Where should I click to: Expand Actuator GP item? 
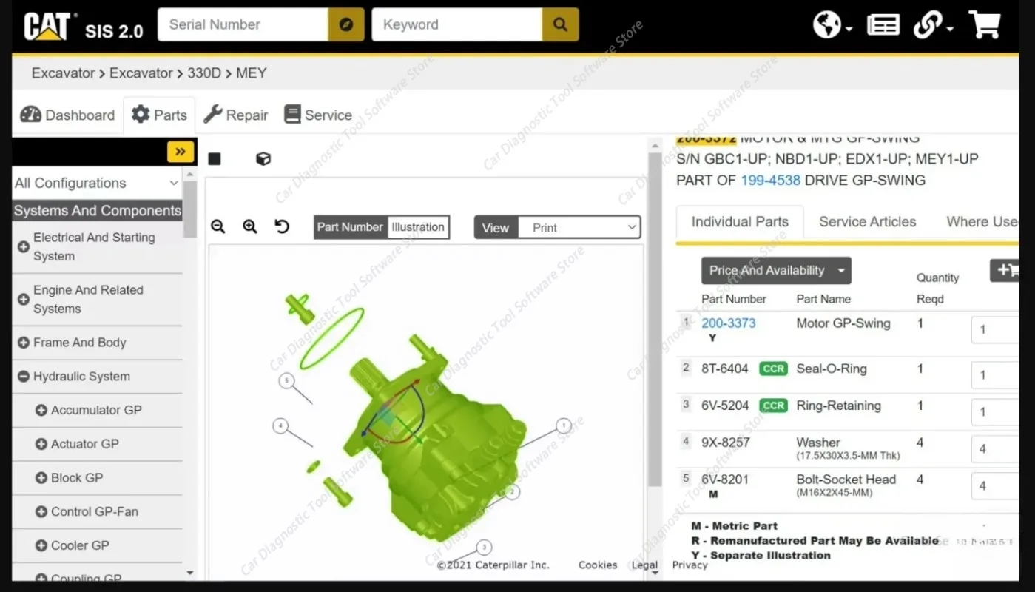tap(41, 444)
